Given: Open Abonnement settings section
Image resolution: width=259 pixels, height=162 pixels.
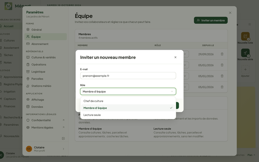Looking at the screenshot, I should pyautogui.click(x=46, y=44).
